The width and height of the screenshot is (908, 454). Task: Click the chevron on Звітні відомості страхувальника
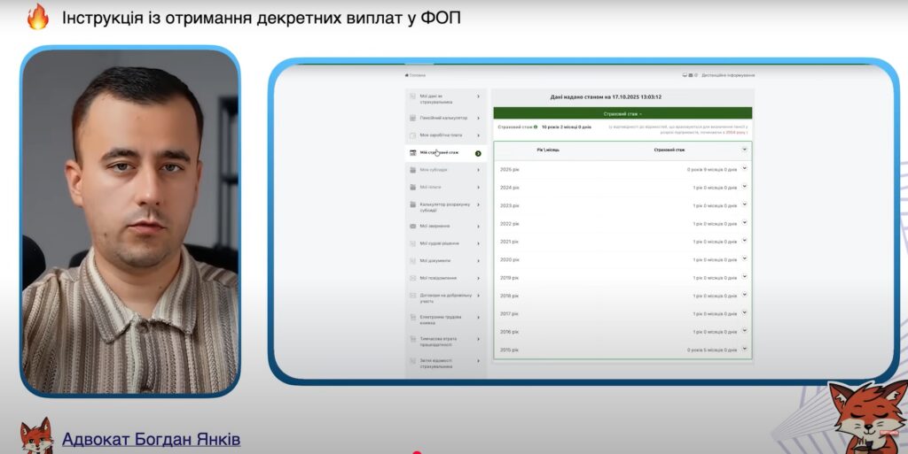[478, 362]
